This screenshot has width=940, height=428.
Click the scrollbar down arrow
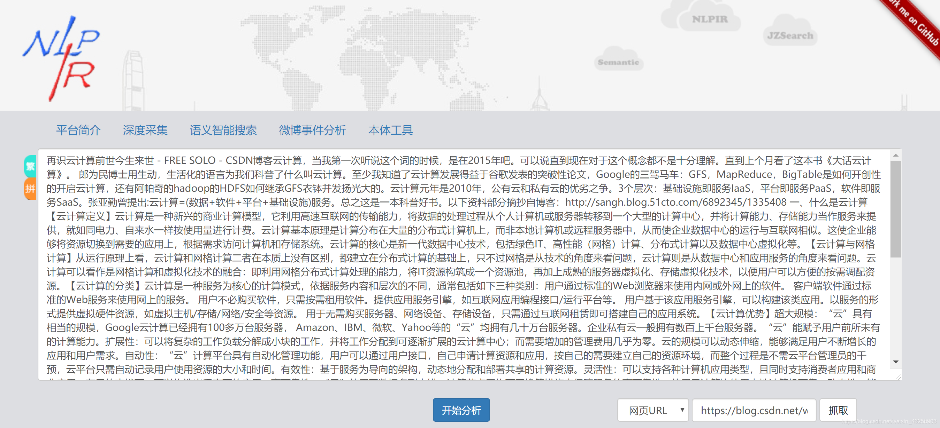click(x=896, y=361)
